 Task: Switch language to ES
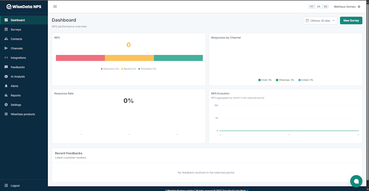(x=326, y=6)
